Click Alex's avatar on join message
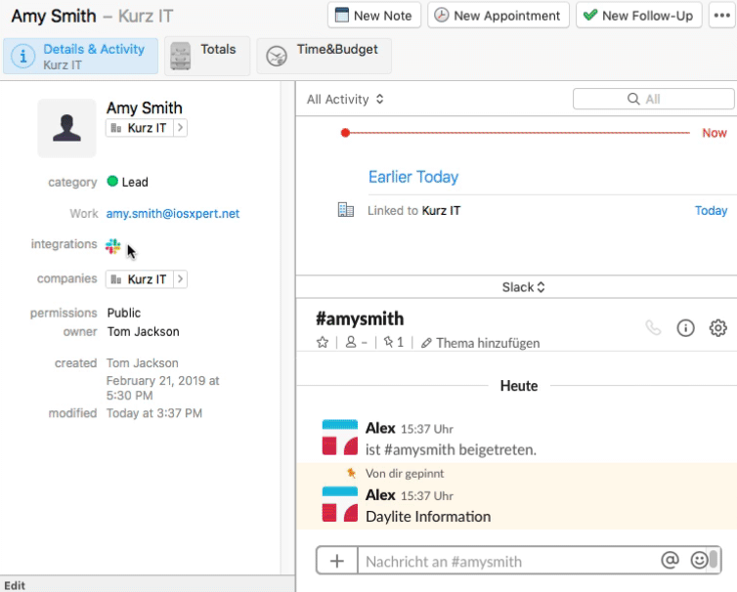 (x=340, y=438)
